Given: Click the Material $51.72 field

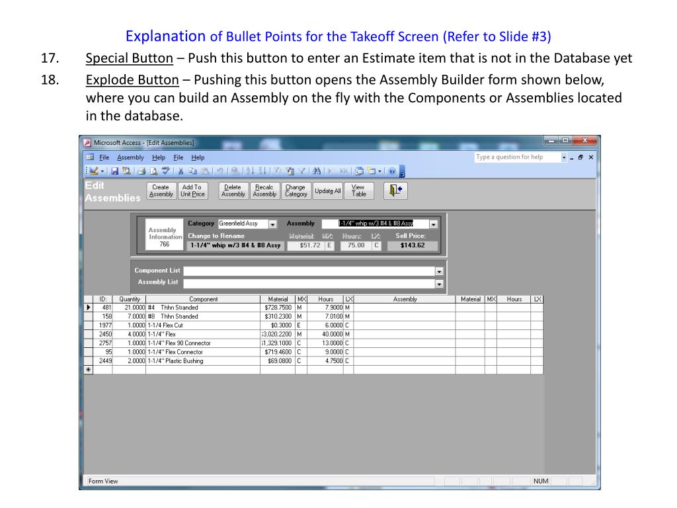Looking at the screenshot, I should 305,245.
